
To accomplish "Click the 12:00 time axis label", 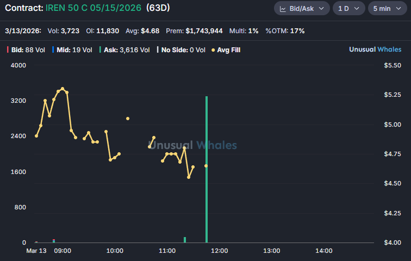I will (220, 251).
